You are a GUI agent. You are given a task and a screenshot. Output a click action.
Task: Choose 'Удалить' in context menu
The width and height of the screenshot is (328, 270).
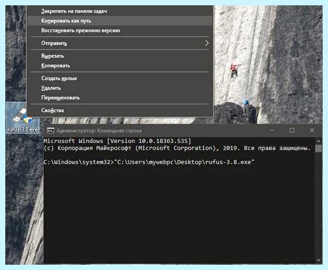pos(120,88)
